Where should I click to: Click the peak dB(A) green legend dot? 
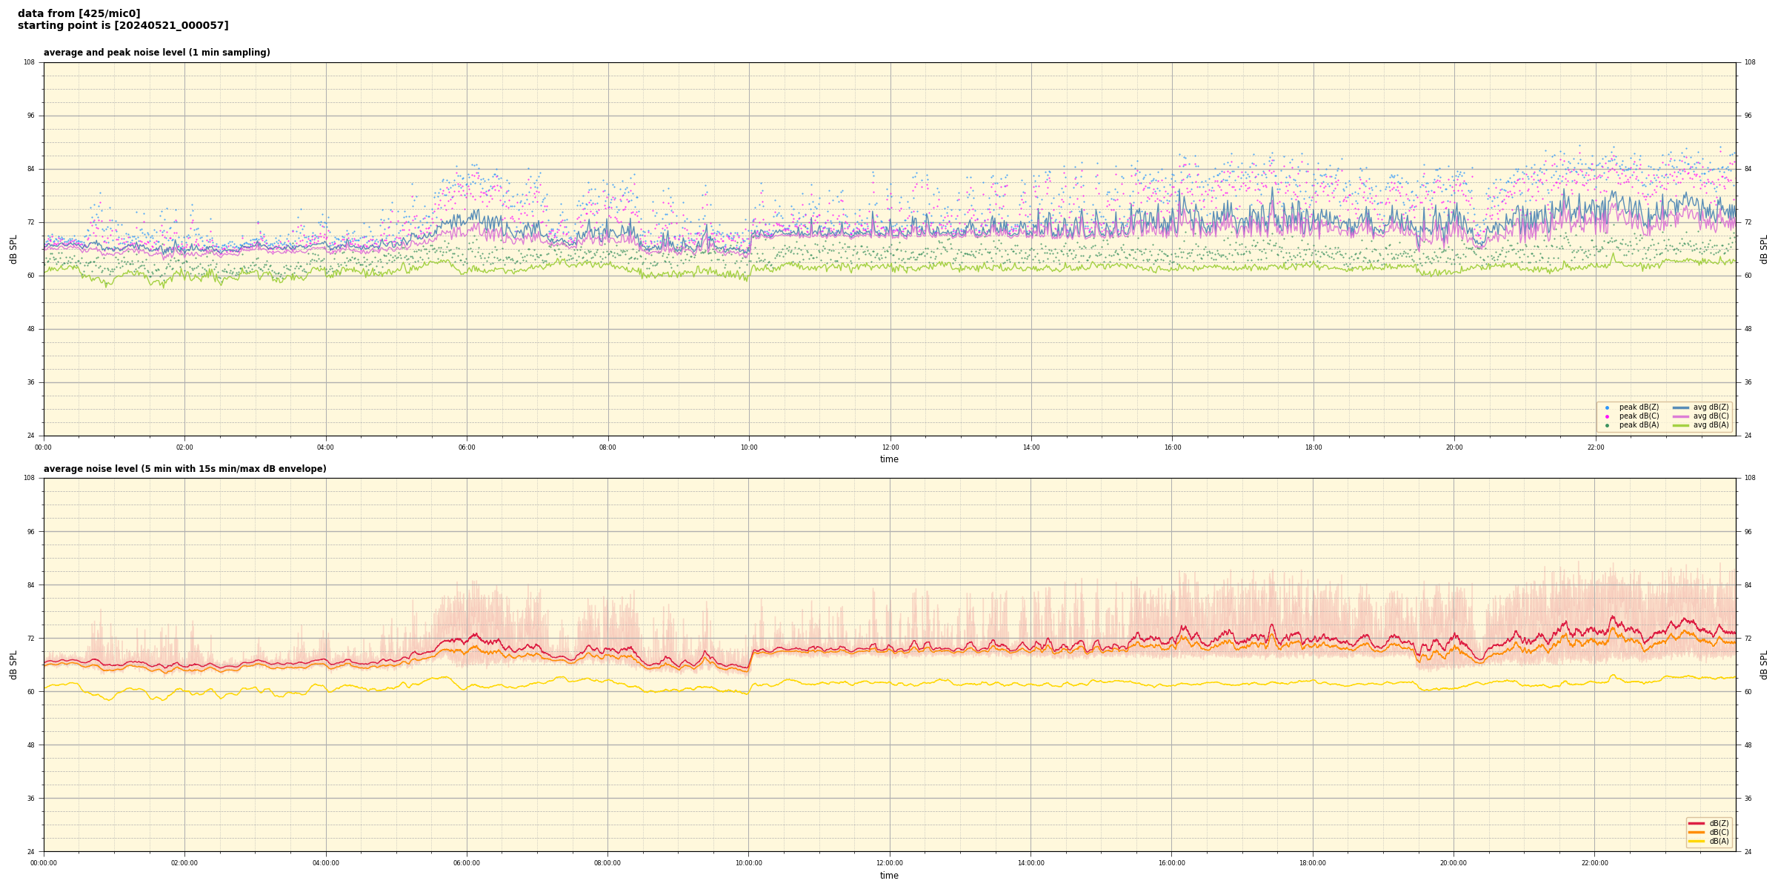click(1607, 425)
